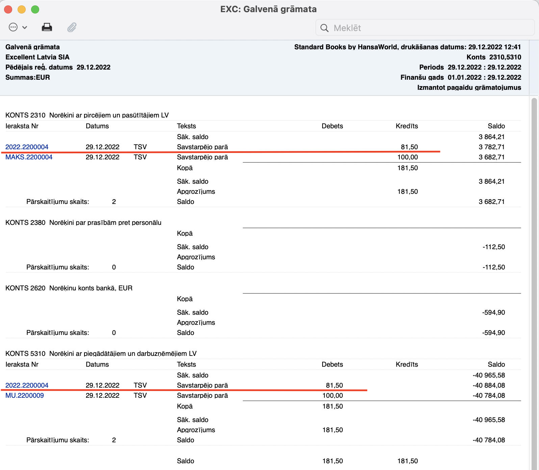
Task: Open the MAKS.2200004 entry link
Action: 29,157
